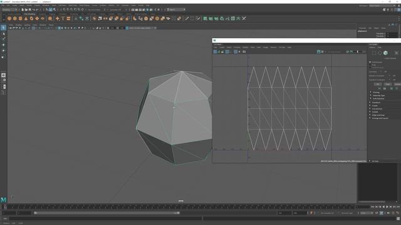
Task: Expand the Arrange and Layout section
Action: click(x=380, y=118)
